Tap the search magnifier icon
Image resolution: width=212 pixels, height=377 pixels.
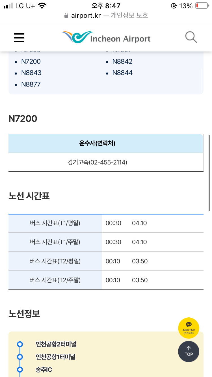pyautogui.click(x=191, y=37)
